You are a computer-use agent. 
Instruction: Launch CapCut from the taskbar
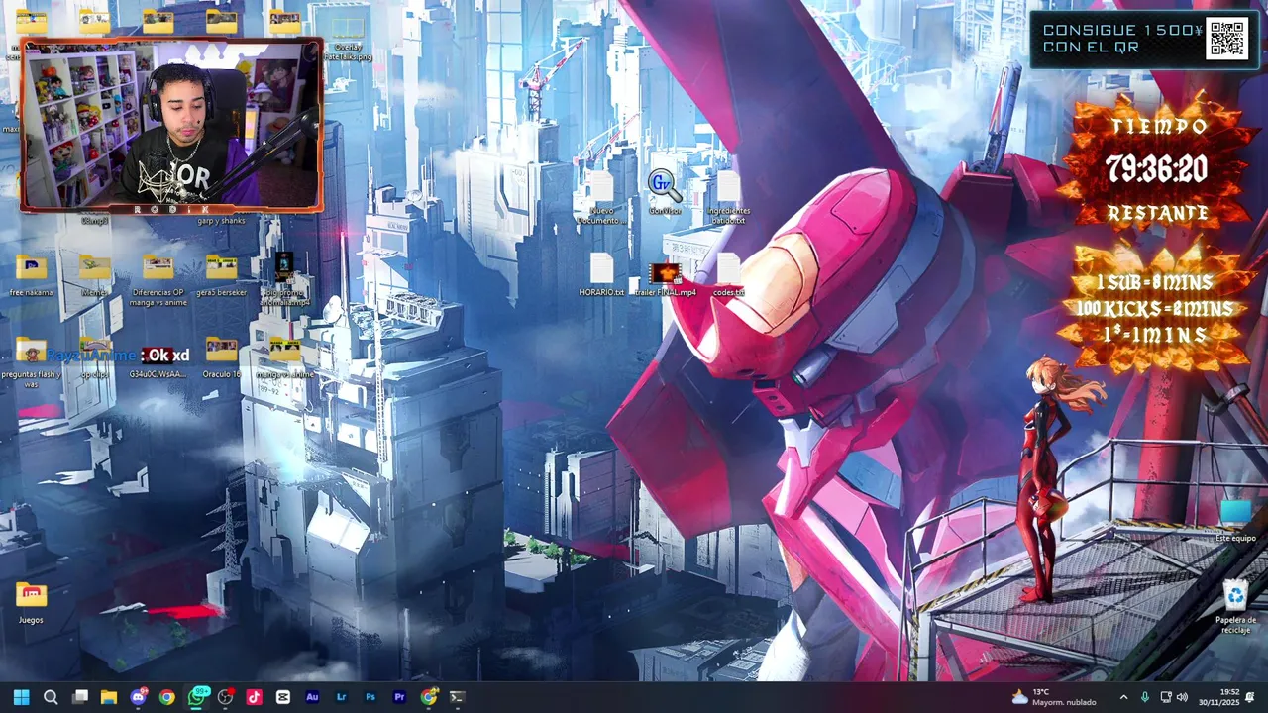coord(283,697)
